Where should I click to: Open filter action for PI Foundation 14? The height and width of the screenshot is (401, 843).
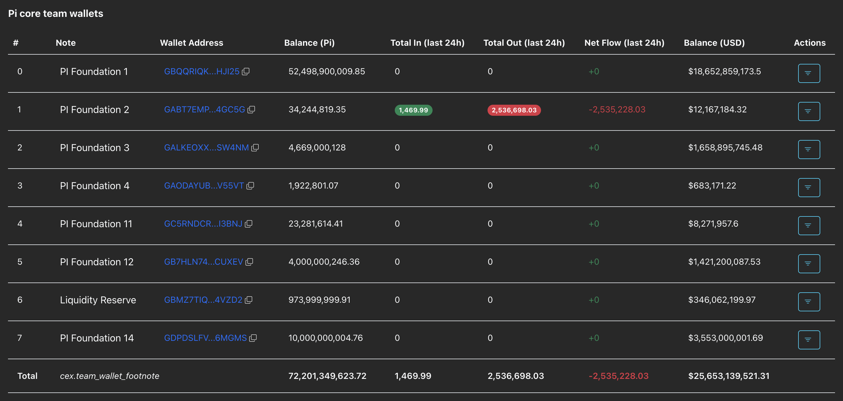(x=809, y=340)
